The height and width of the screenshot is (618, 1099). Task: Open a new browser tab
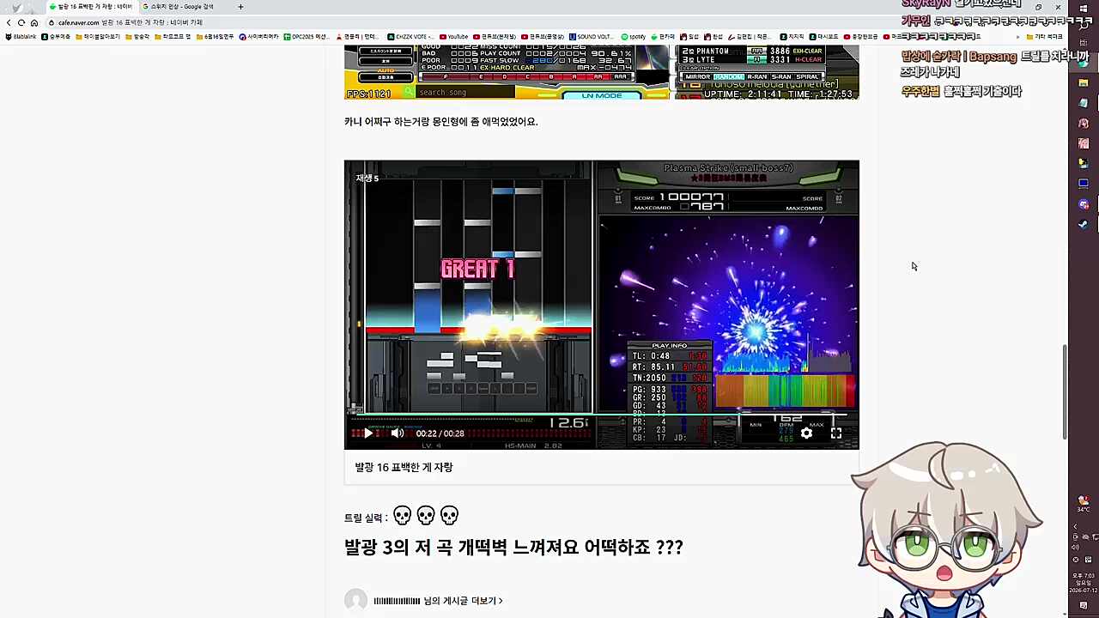click(x=240, y=7)
